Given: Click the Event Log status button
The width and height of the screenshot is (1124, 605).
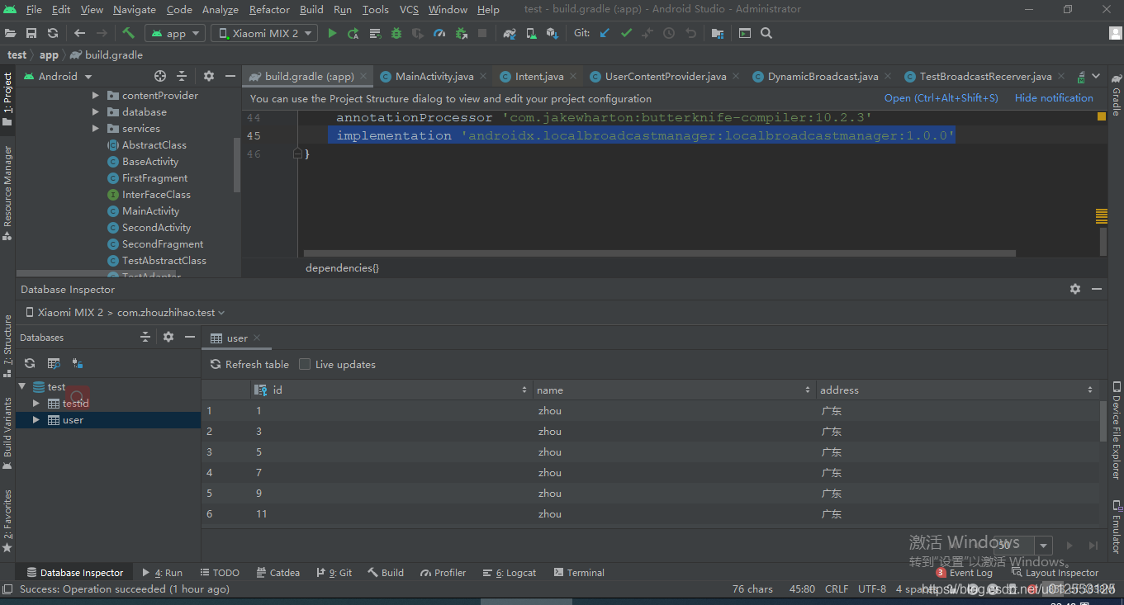Looking at the screenshot, I should click(x=964, y=573).
